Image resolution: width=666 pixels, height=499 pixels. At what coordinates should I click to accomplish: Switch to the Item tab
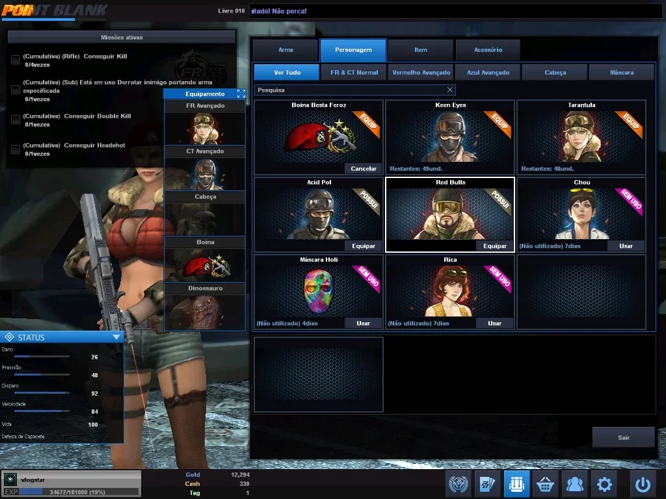[421, 50]
